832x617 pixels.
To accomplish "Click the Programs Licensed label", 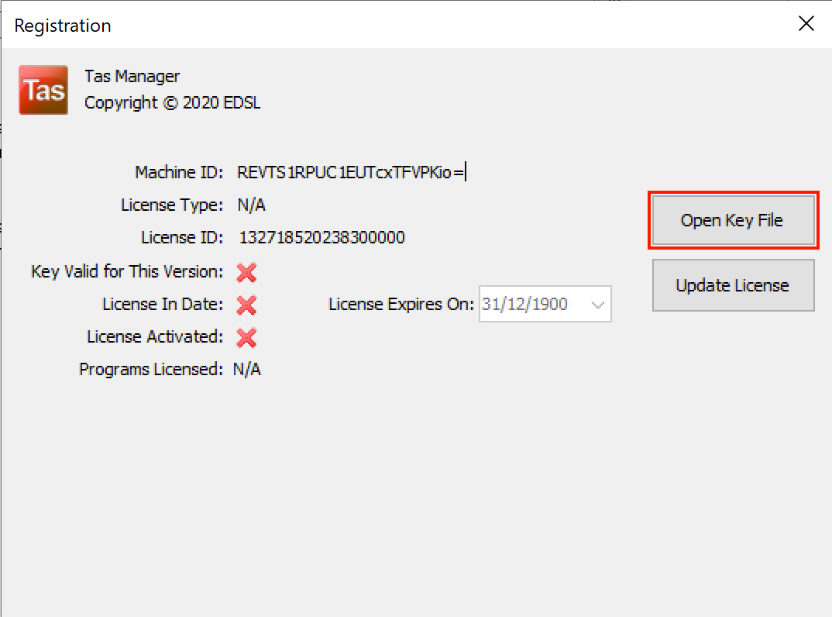I will [151, 369].
